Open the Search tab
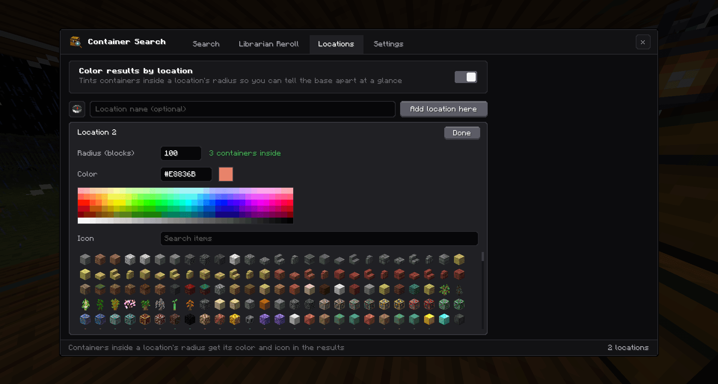This screenshot has height=384, width=718. [206, 44]
